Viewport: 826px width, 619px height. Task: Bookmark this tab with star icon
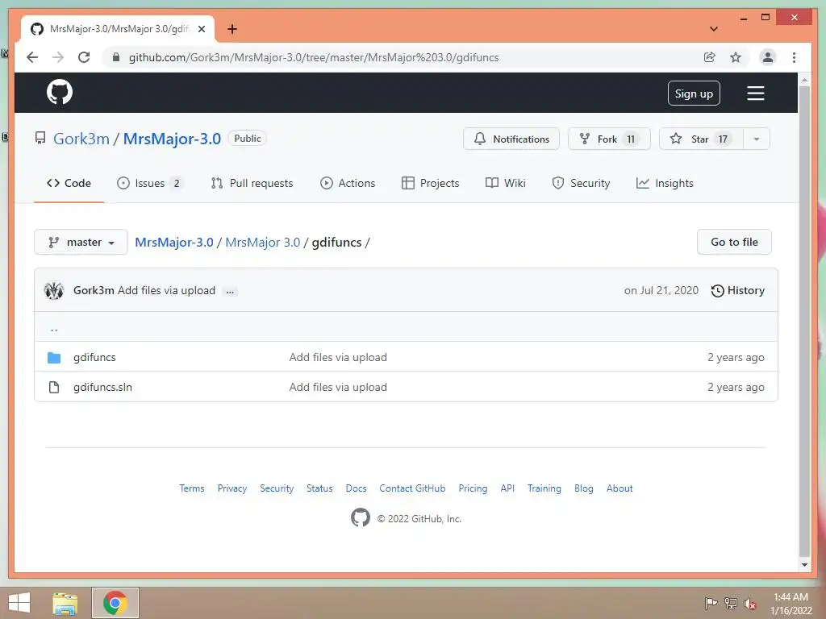pos(736,57)
